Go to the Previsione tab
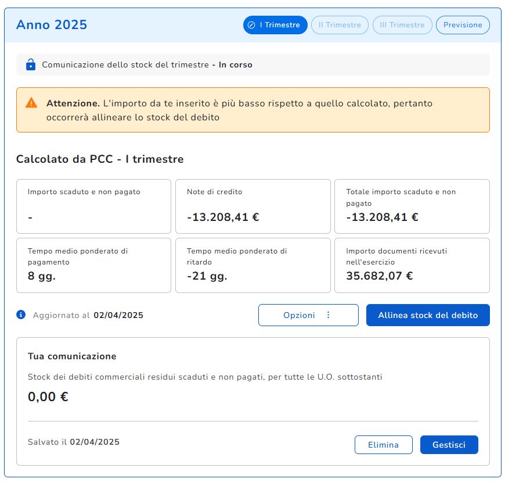The height and width of the screenshot is (493, 512). (x=463, y=25)
